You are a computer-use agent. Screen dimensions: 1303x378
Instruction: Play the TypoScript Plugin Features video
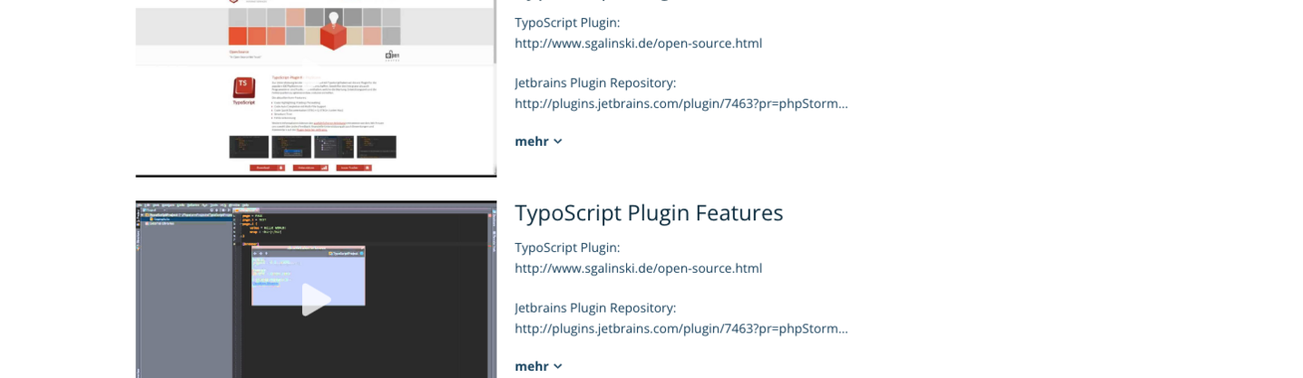click(315, 299)
